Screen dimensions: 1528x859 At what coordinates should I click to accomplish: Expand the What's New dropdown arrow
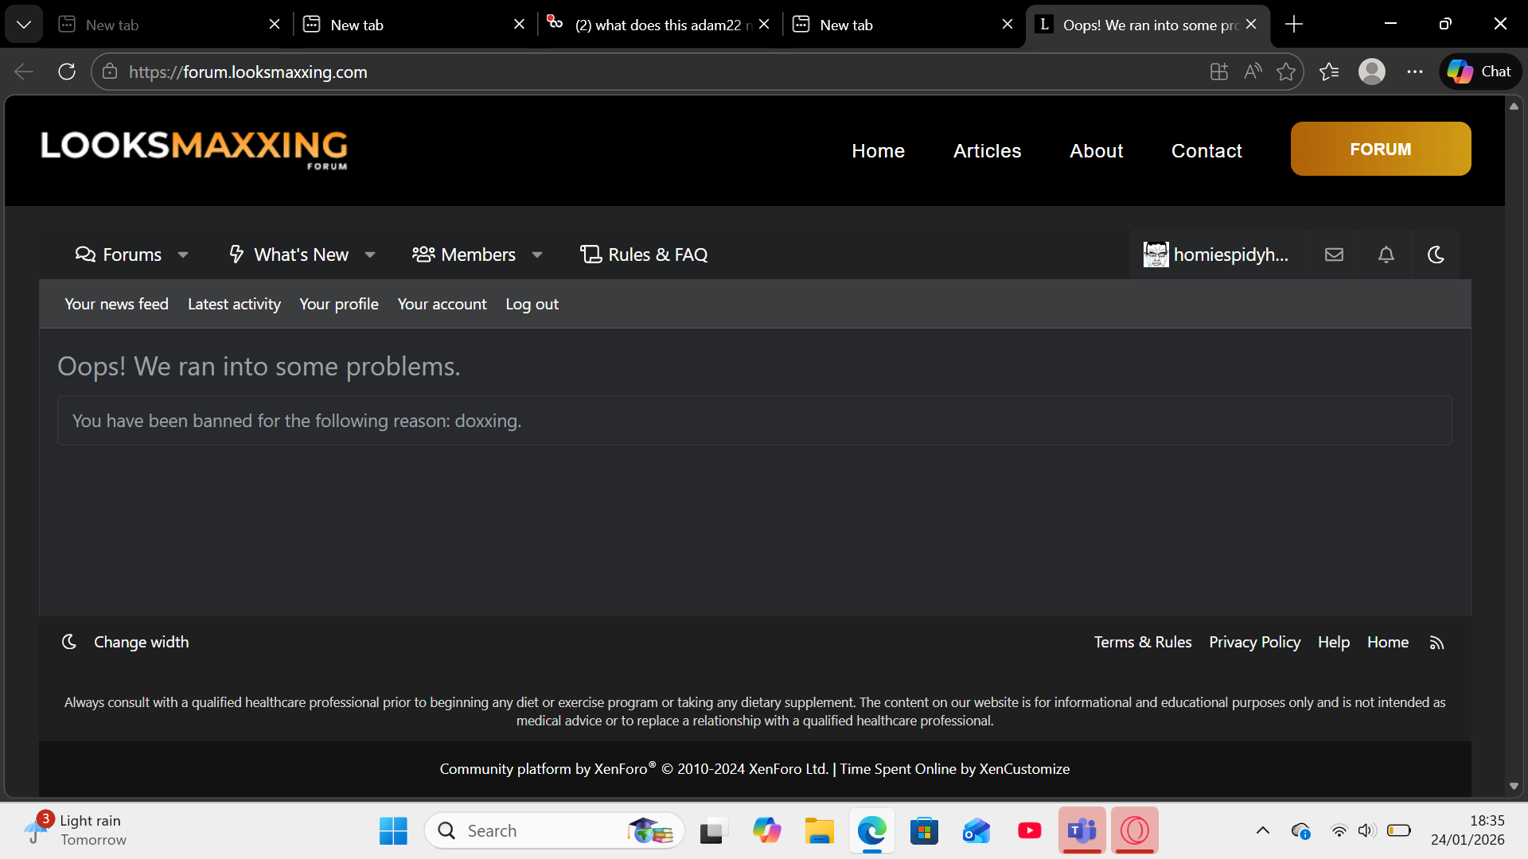(x=370, y=255)
